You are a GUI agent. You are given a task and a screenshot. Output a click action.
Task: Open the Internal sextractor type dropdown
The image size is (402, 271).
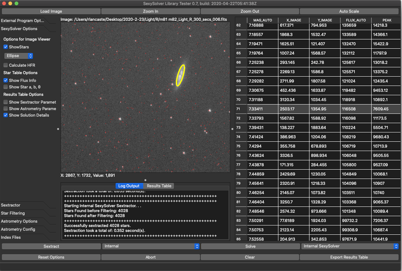click(151, 246)
